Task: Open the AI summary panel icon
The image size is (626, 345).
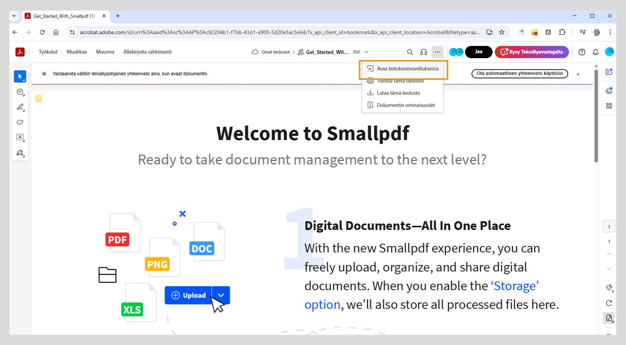Action: click(609, 72)
